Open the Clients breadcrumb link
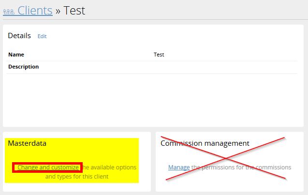308x195 pixels. (35, 10)
